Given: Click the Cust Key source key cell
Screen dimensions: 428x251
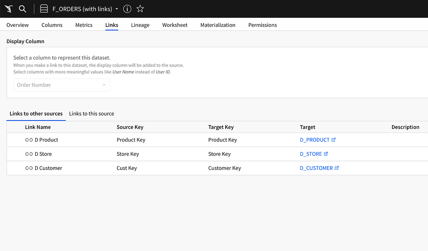Looking at the screenshot, I should 127,168.
